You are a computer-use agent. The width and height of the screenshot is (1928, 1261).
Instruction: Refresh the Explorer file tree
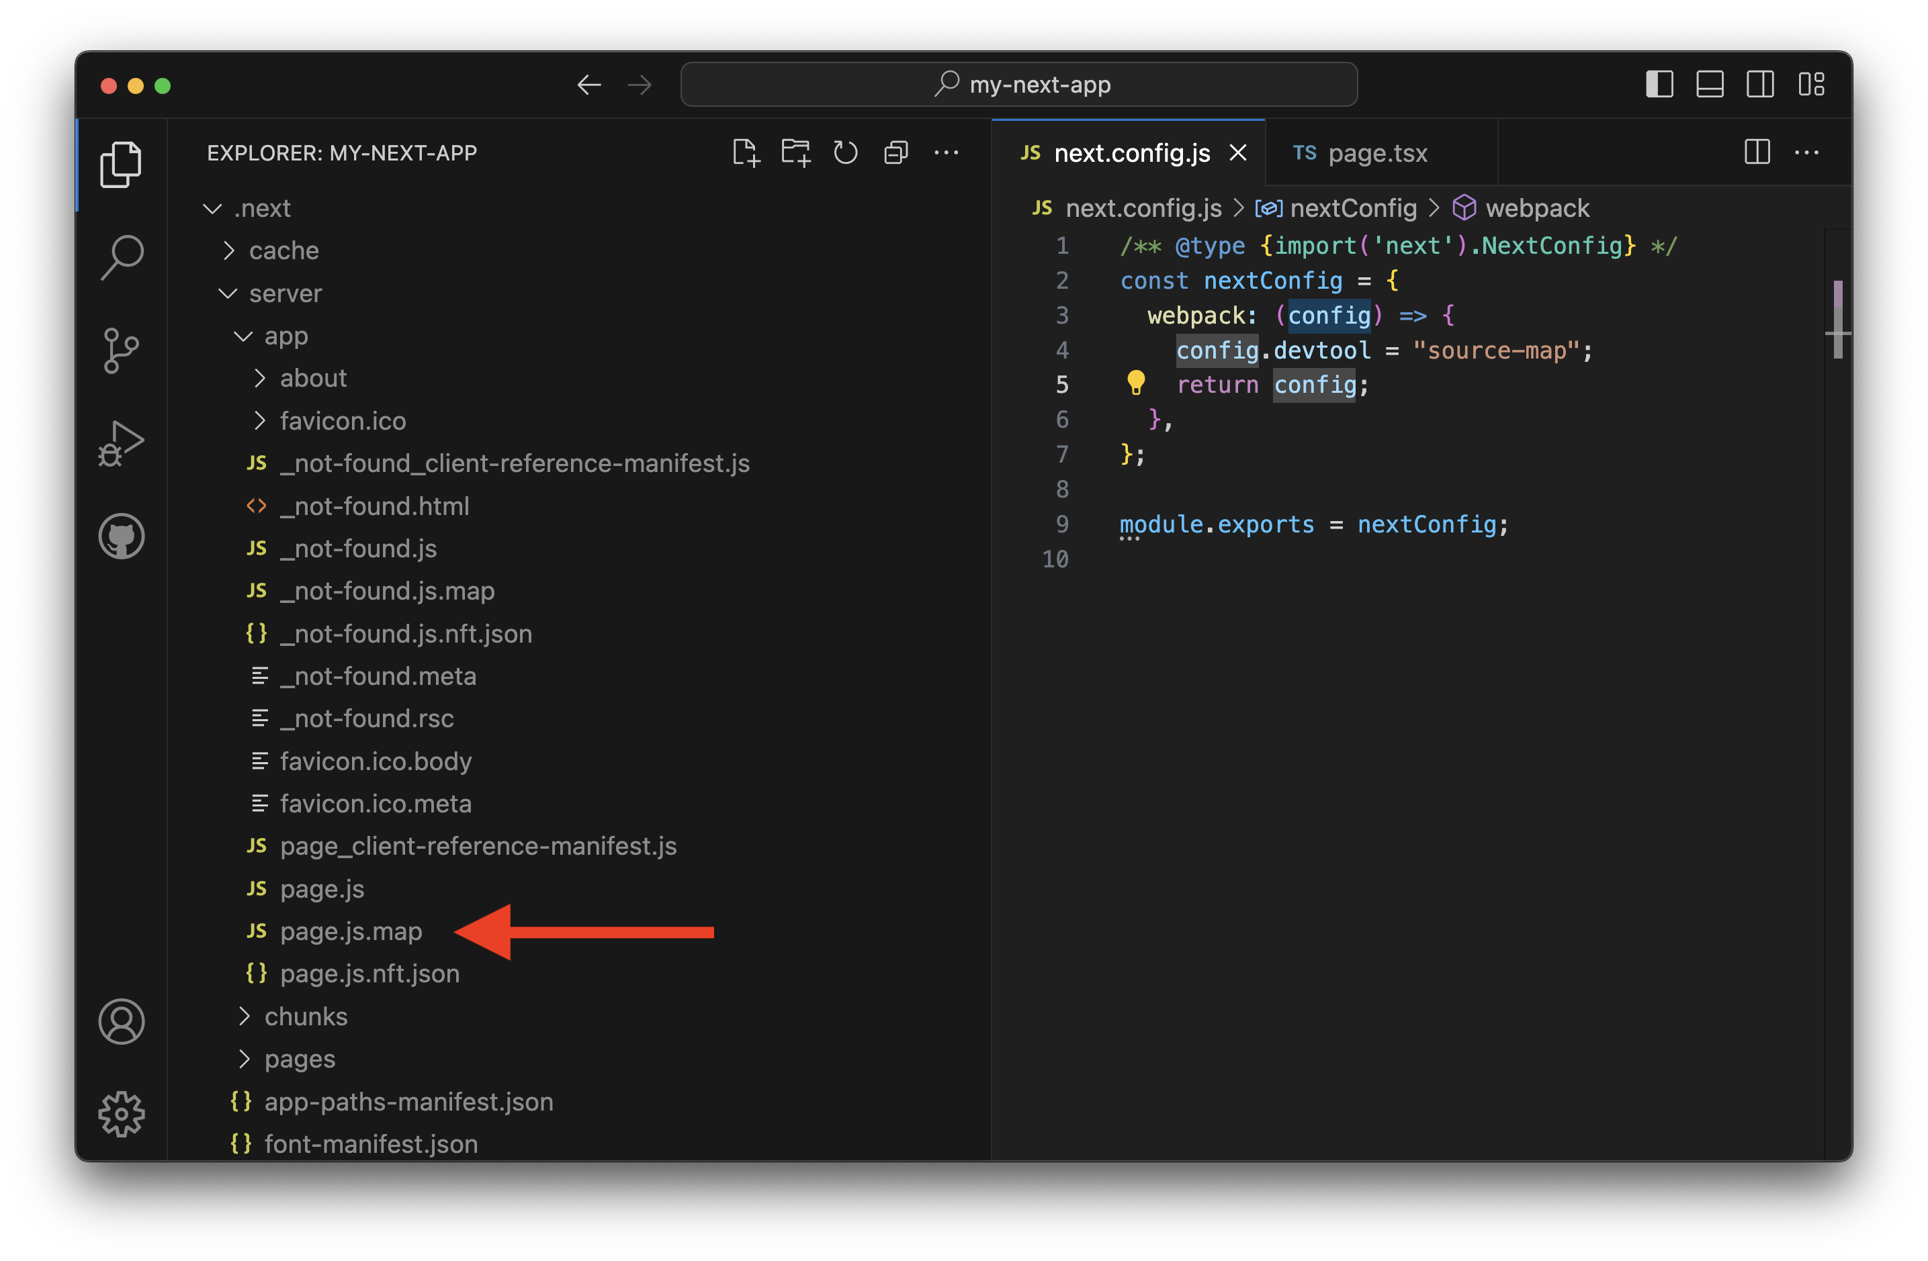(845, 152)
